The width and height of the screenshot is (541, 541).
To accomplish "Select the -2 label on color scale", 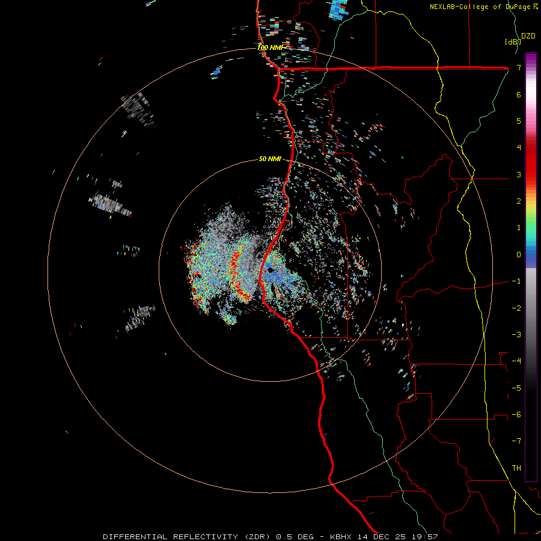I will tap(516, 308).
